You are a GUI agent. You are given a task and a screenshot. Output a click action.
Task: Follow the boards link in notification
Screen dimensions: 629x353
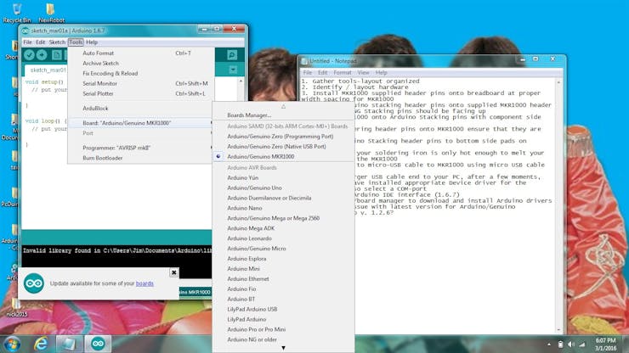(144, 283)
